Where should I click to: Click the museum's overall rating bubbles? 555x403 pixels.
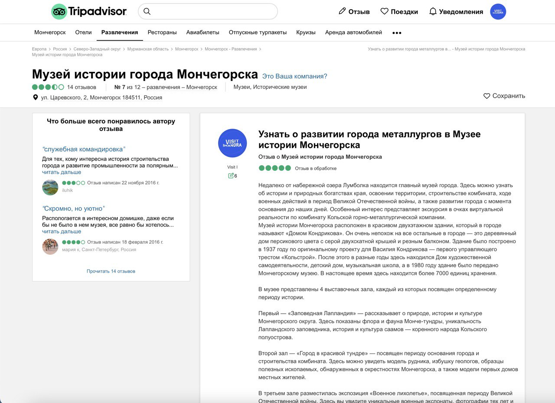48,87
